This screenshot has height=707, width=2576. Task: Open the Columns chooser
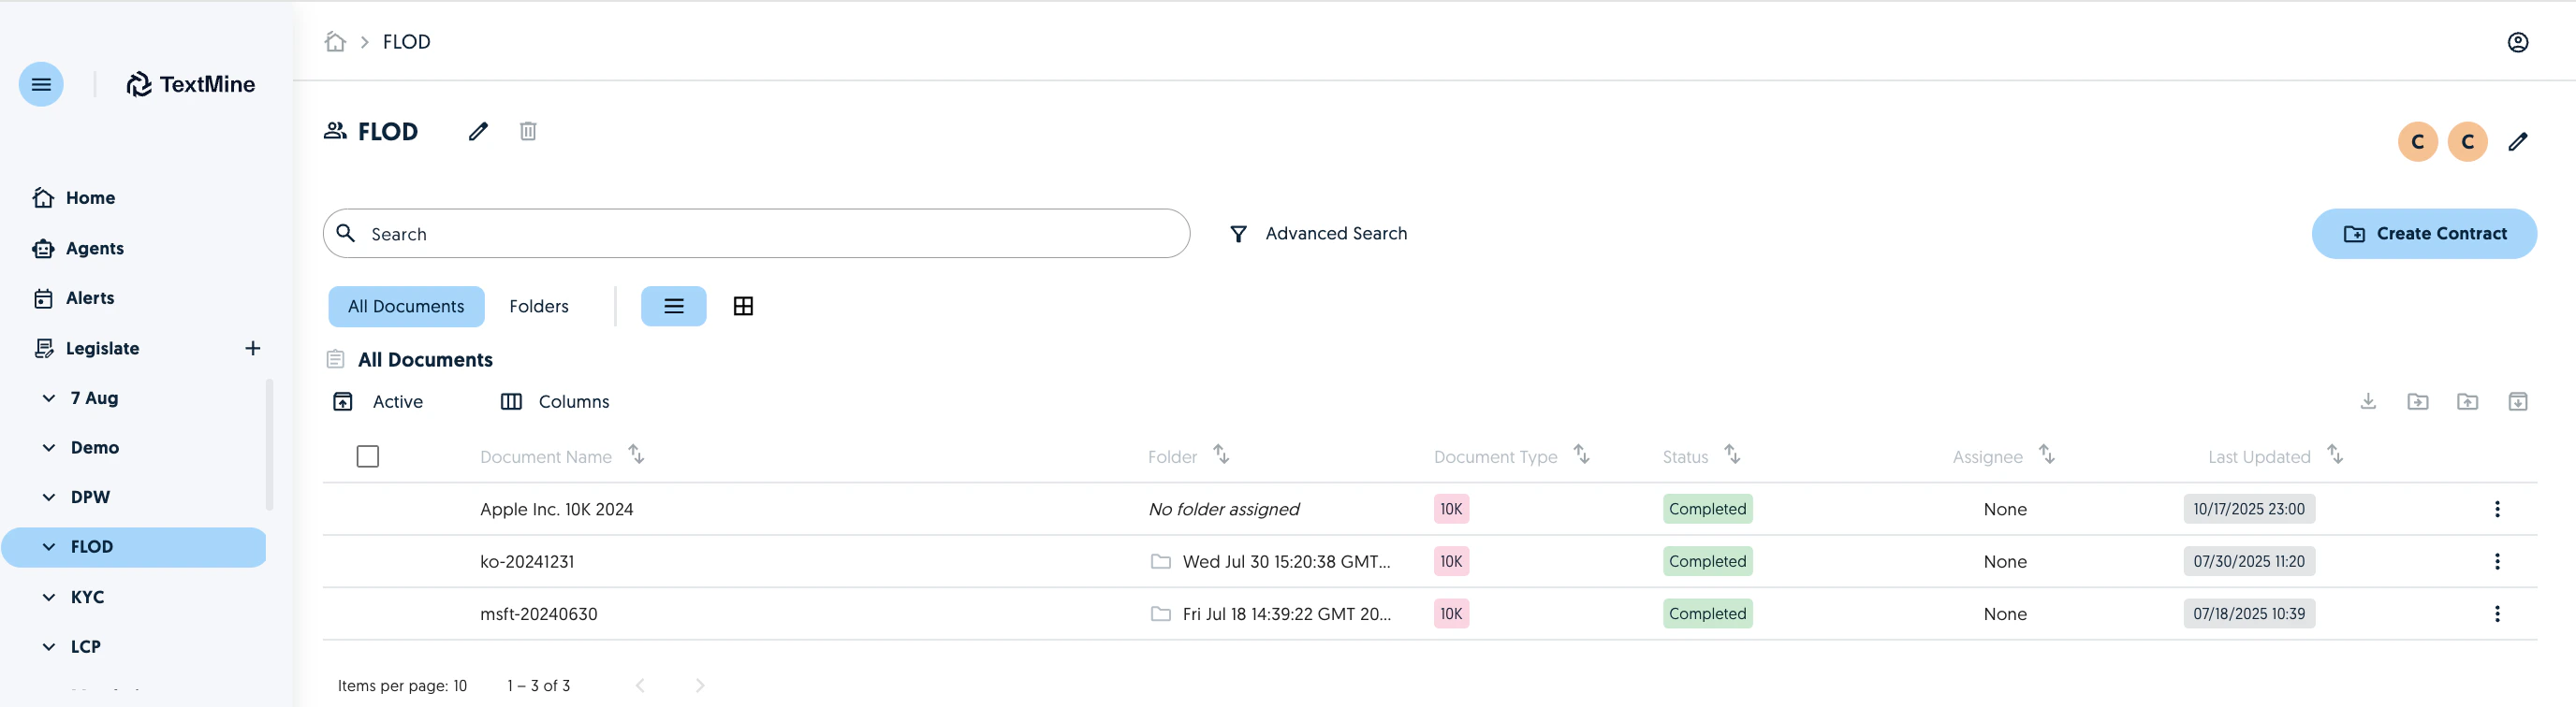(555, 401)
